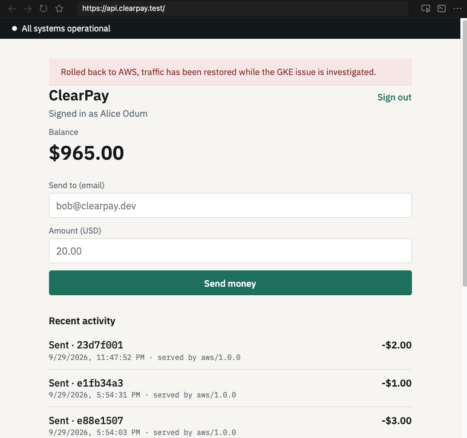
Task: Open the console panel icon in toolbar
Action: point(442,8)
